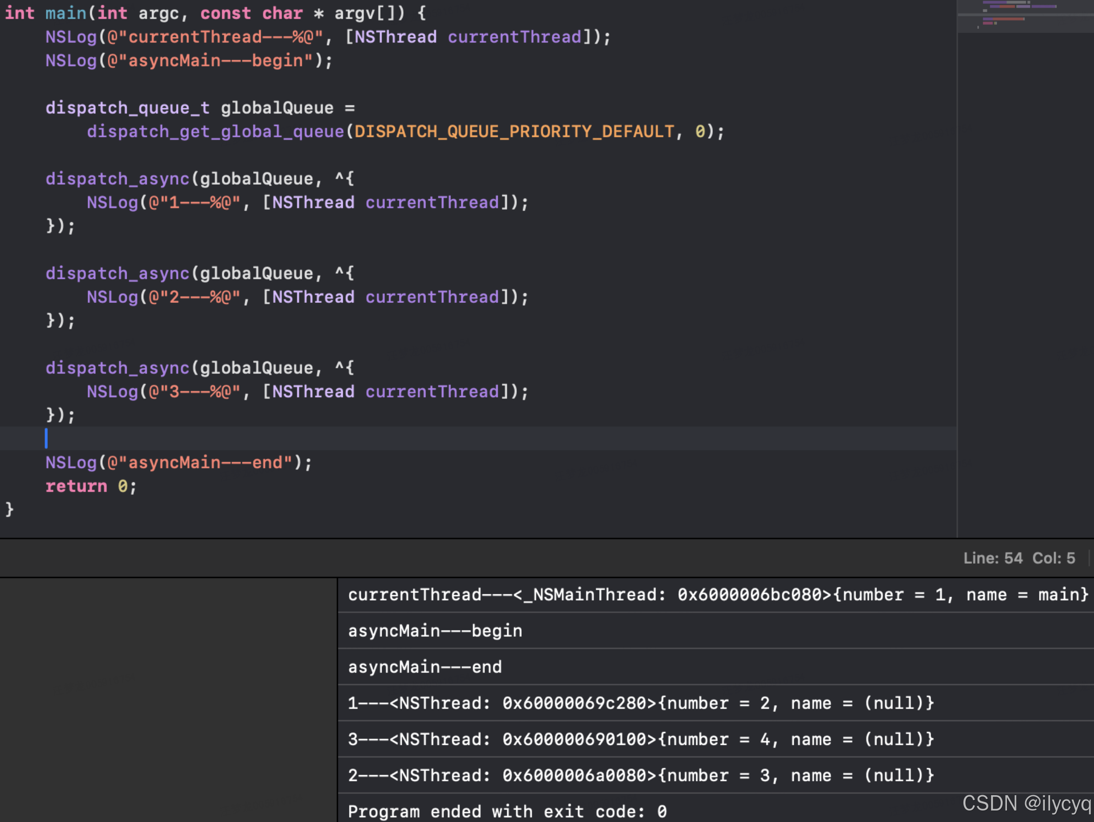Click the dispatch_queue_t globalQueue declaration

[x=200, y=108]
